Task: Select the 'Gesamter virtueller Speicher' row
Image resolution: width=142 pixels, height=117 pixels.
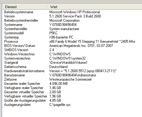Action: pos(24,92)
